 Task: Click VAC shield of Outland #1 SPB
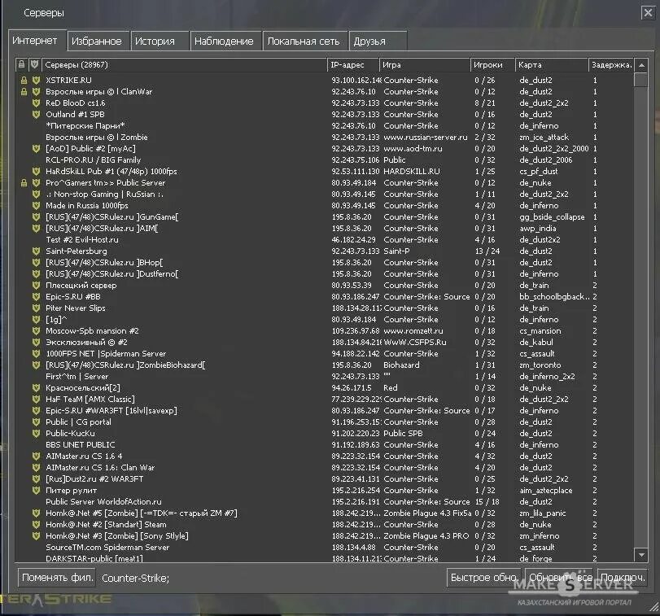(36, 114)
